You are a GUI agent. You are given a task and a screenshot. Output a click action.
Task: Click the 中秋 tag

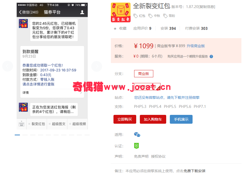[154, 16]
